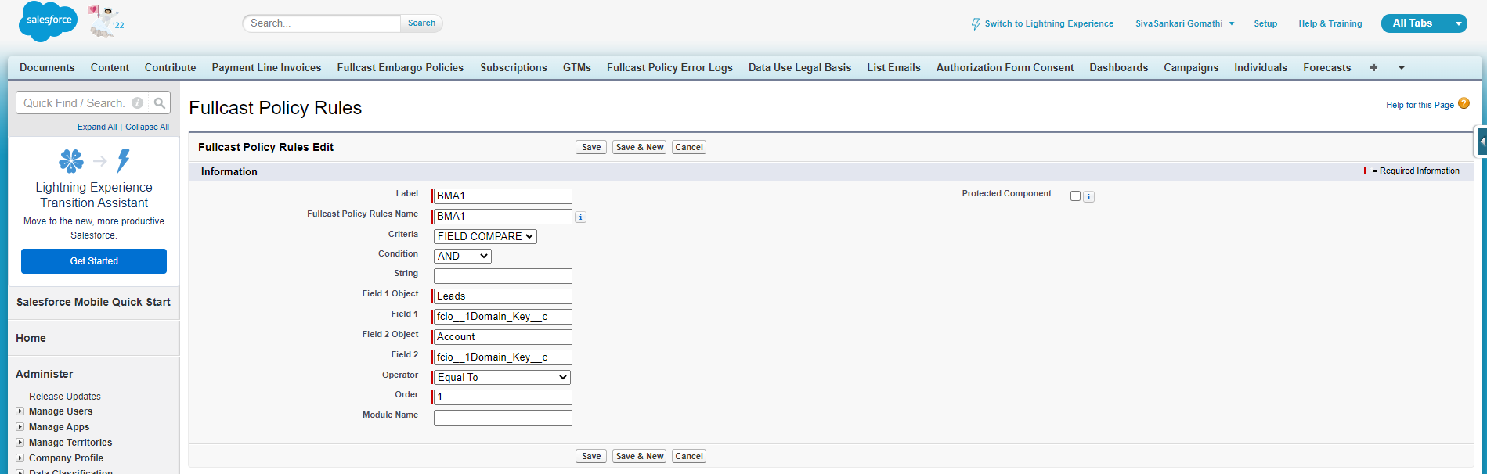Expand the Manage Territories tree node

click(20, 443)
